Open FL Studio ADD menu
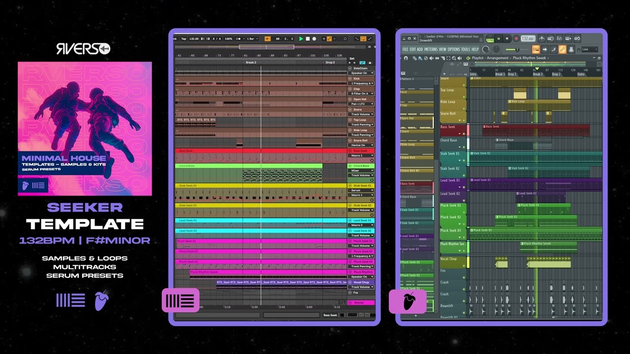This screenshot has width=630, height=354. pos(420,49)
